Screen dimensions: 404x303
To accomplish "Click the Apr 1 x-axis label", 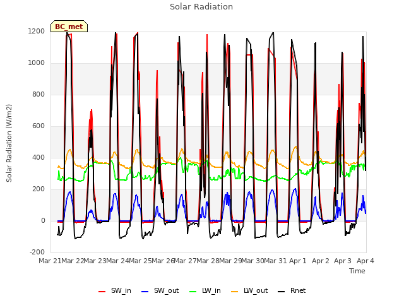I will click(298, 261).
